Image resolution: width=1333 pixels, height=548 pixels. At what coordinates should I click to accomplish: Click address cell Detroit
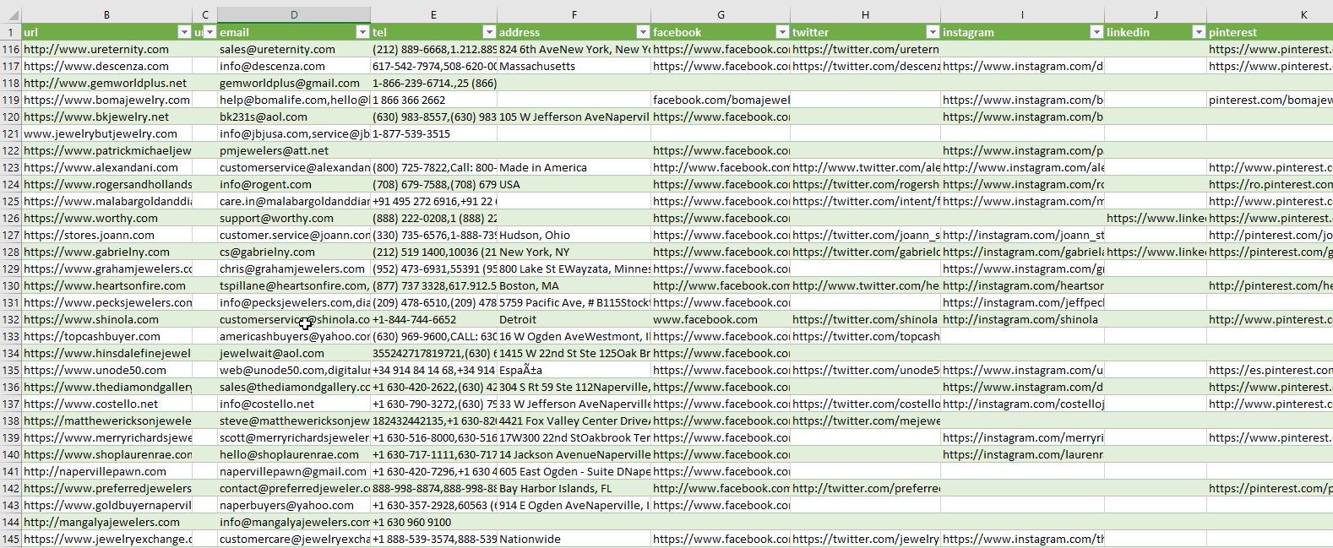[x=574, y=319]
